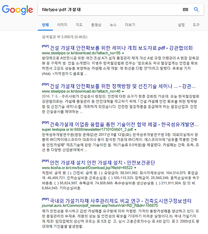The height and width of the screenshot is (234, 208).
Task: Click URL super.textopia.or.kr:8888/newsletter/171010/lib01_2.pdf
Action: (x=87, y=129)
